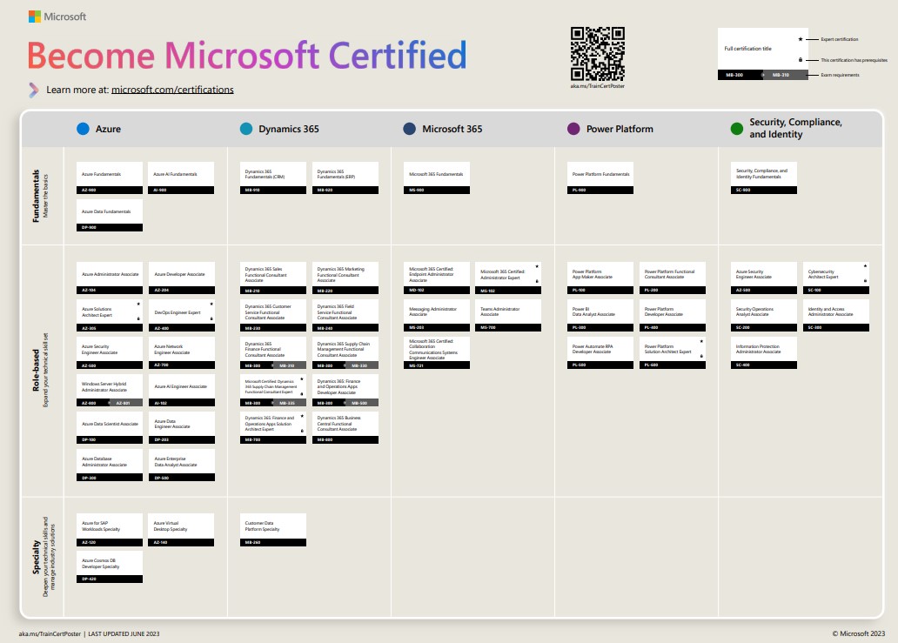Click the star on Azure Solutions Architect Expert
This screenshot has height=643, width=898.
click(138, 304)
